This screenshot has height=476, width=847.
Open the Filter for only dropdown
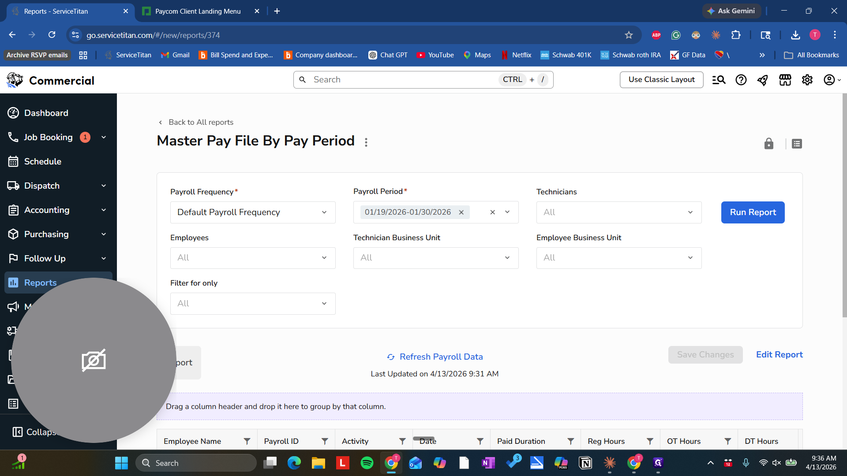(x=253, y=304)
